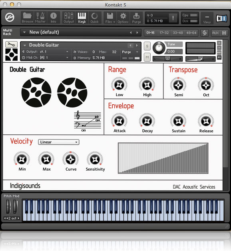
Task: Click the instrument volume slider
Action: point(200,59)
